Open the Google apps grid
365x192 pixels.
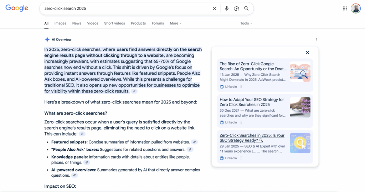pos(345,9)
